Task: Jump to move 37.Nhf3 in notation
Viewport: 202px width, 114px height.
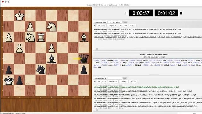Action: coord(138,65)
